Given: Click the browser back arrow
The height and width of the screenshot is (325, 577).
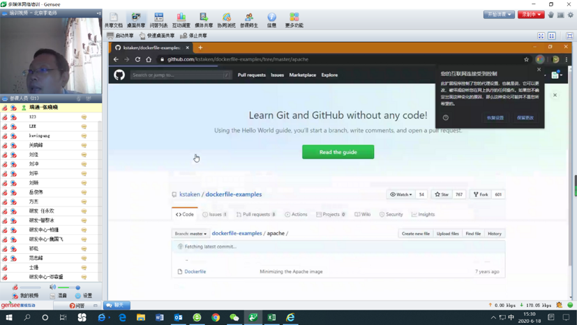Looking at the screenshot, I should (116, 59).
